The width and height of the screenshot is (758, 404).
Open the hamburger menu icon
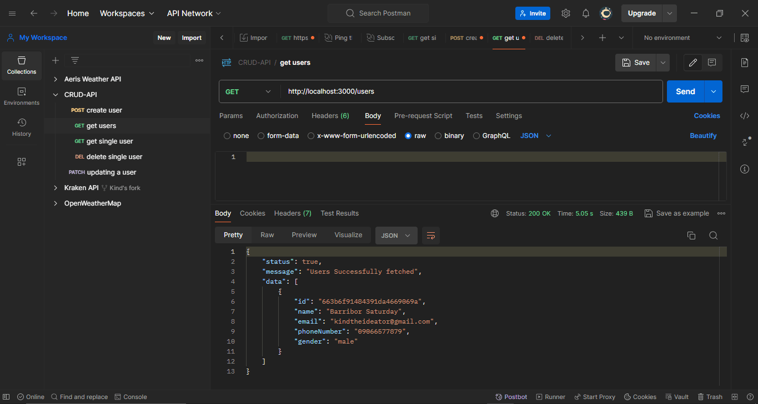pyautogui.click(x=12, y=13)
